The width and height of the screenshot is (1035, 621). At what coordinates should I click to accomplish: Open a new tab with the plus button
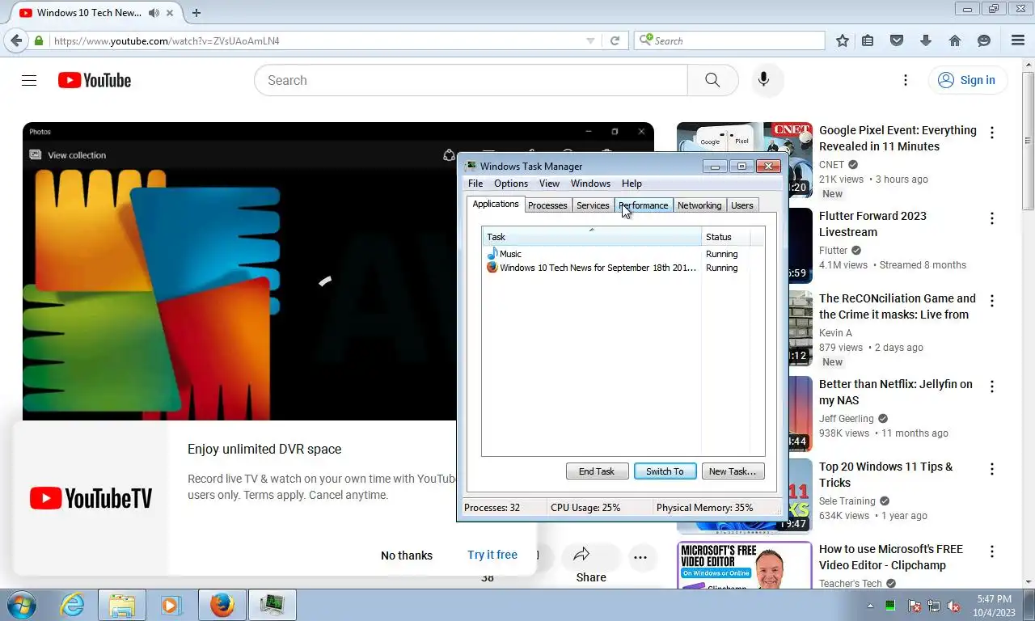(x=196, y=13)
